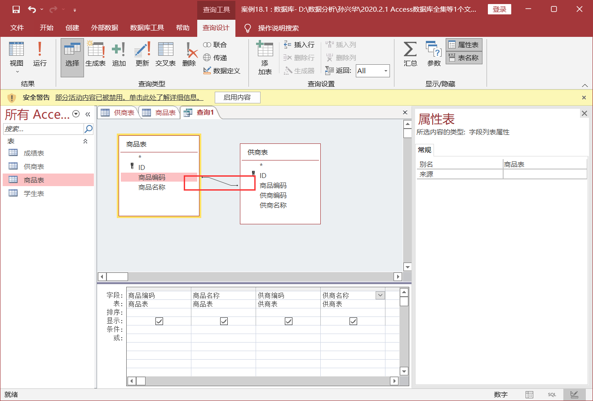Click design area horizontal scrollbar right arrow
Screen dimensions: 593x401
coord(398,277)
